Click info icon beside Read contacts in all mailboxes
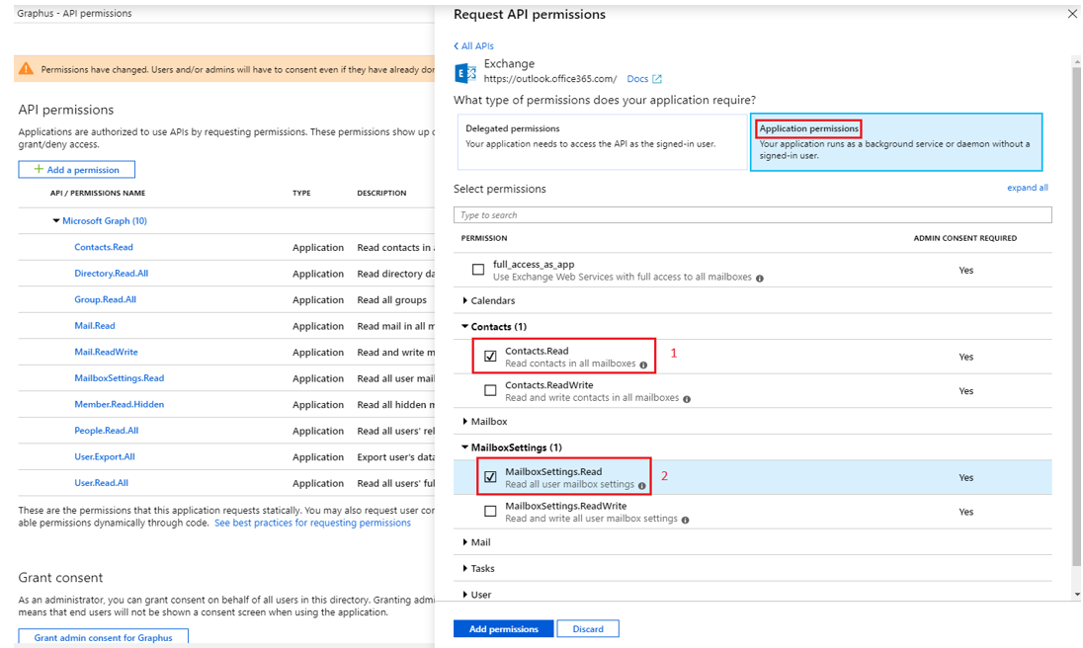1083x648 pixels. (643, 365)
